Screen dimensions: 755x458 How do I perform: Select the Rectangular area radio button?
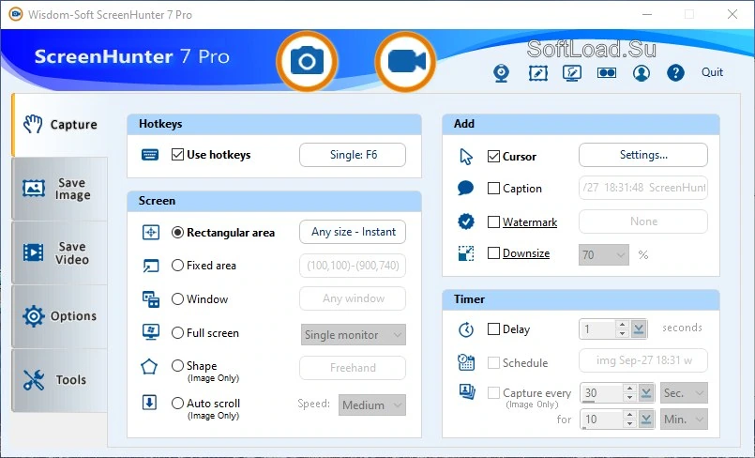(177, 233)
